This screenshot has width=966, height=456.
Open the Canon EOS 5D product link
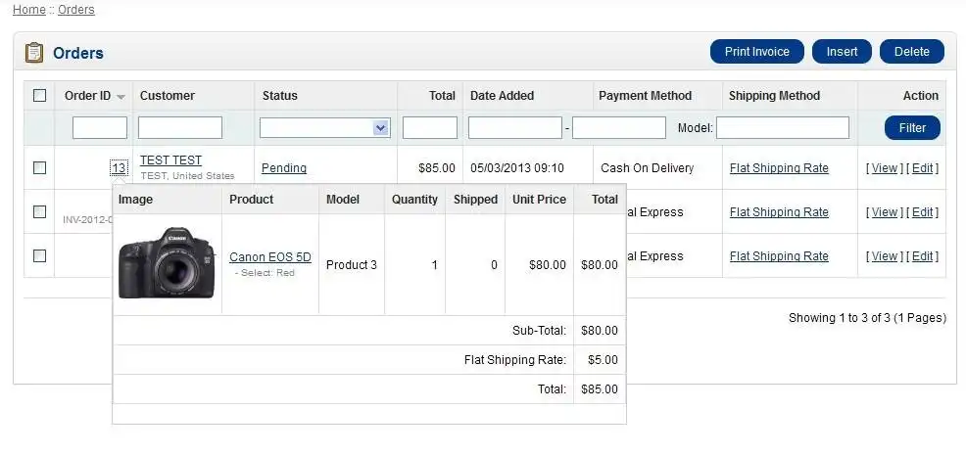269,257
